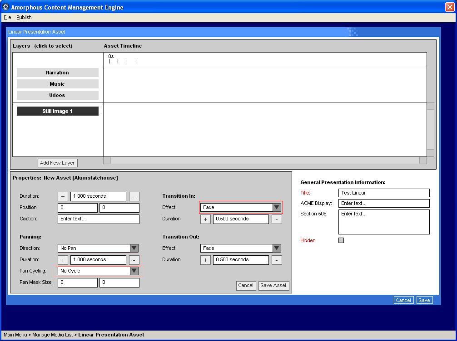The width and height of the screenshot is (457, 341).
Task: Increase Transition In Duration with plus button
Action: click(205, 219)
